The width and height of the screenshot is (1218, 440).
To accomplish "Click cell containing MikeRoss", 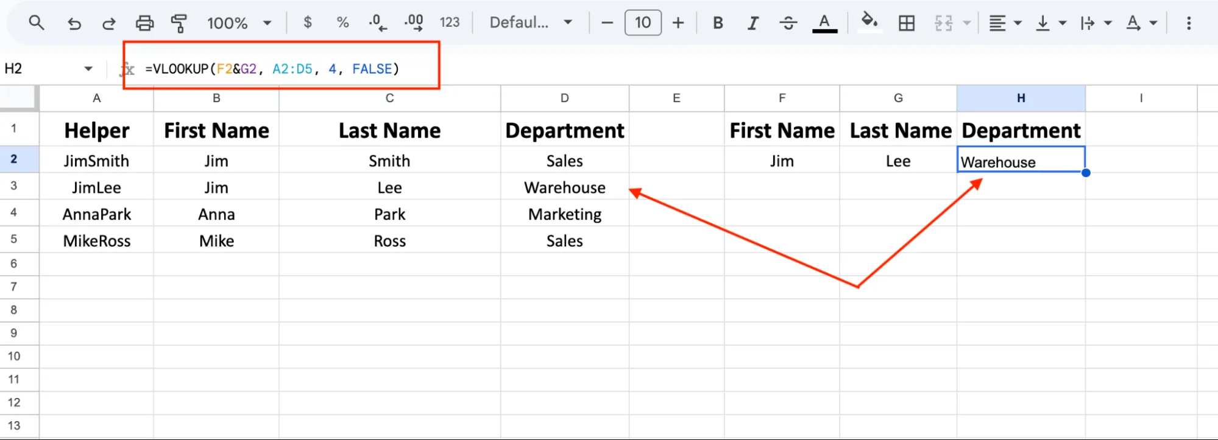I will (x=96, y=241).
